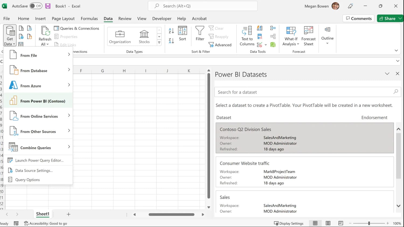The height and width of the screenshot is (227, 404).
Task: Open the What-If Analysis dropdown
Action: pyautogui.click(x=291, y=36)
